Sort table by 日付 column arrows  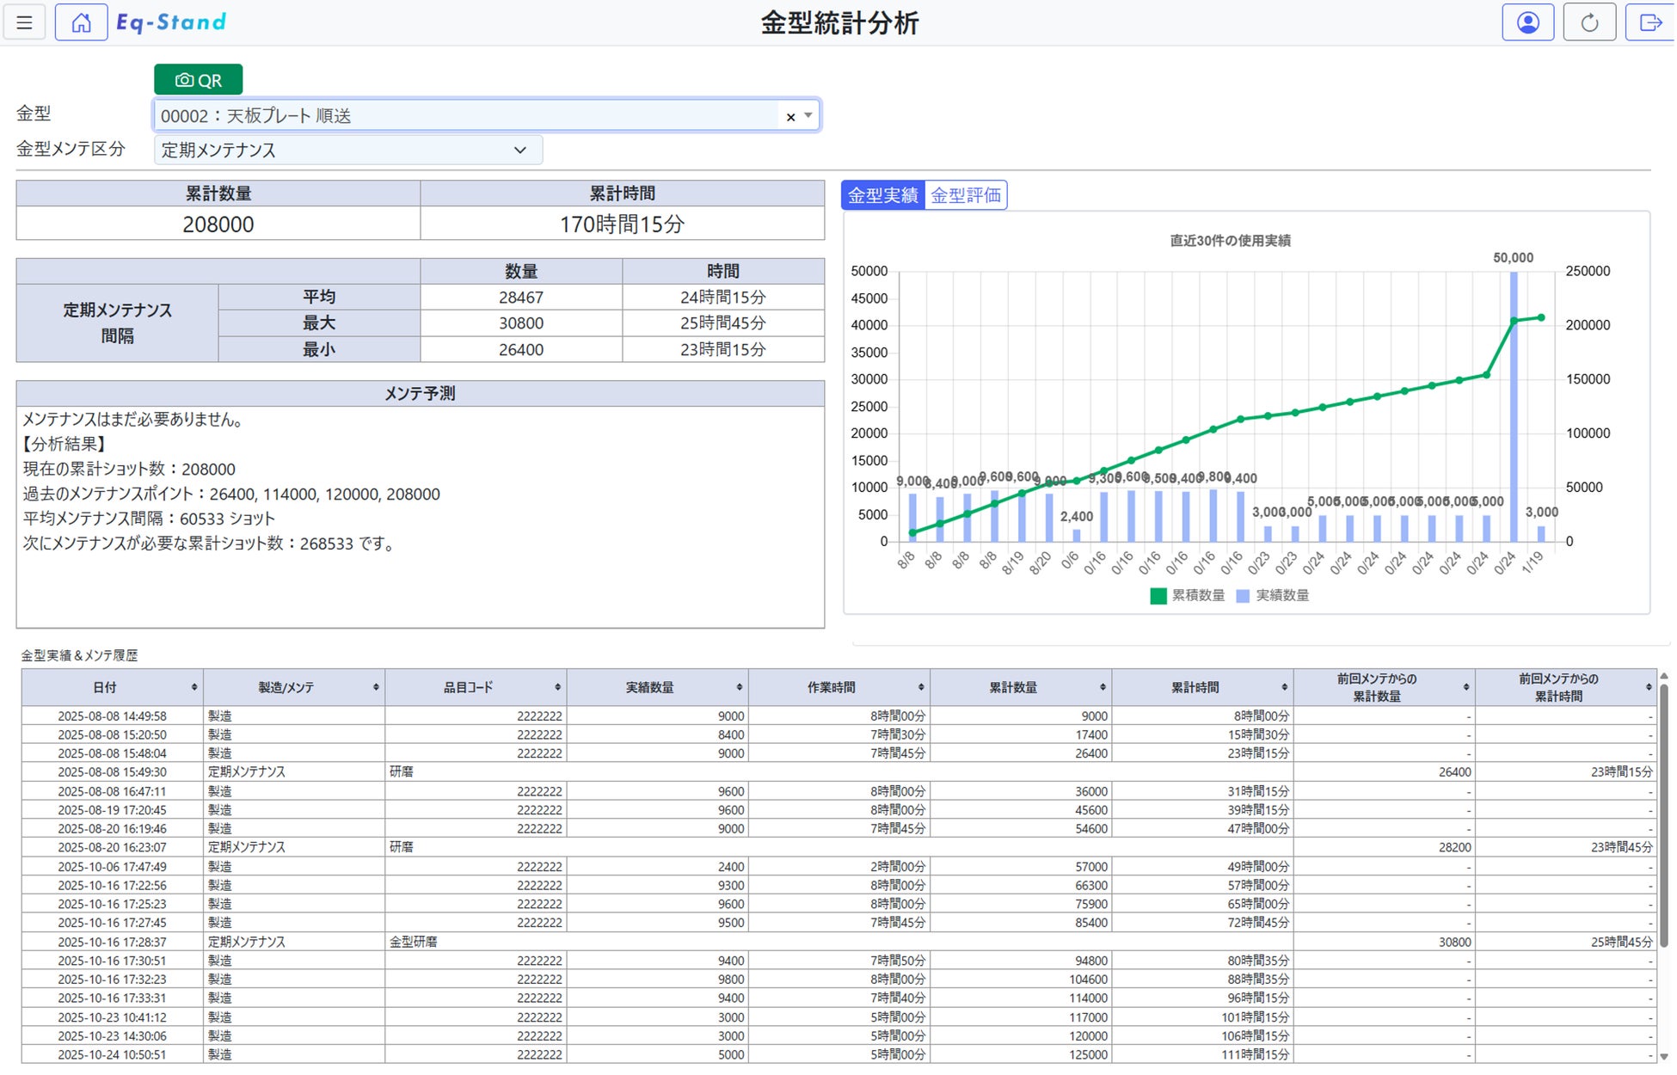pyautogui.click(x=194, y=687)
